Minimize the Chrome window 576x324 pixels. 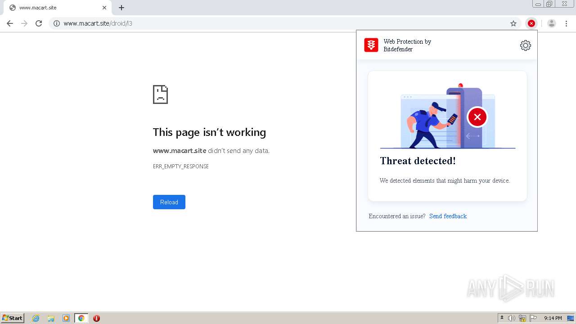coord(538,4)
